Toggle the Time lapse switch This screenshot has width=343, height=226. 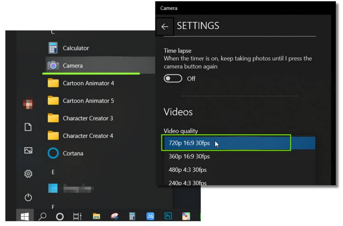173,78
